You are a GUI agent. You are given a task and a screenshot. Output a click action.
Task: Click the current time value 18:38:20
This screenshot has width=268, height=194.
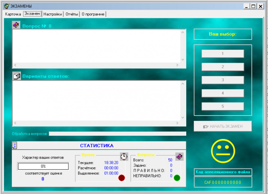[111, 162]
